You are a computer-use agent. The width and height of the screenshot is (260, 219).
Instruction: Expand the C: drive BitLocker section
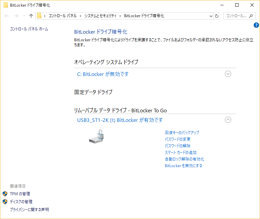228,74
